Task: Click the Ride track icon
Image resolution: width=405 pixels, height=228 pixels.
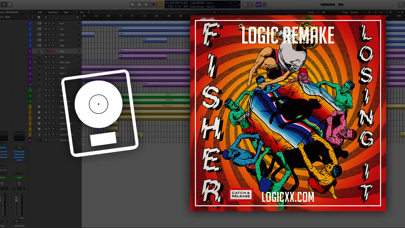Action: [x=39, y=46]
